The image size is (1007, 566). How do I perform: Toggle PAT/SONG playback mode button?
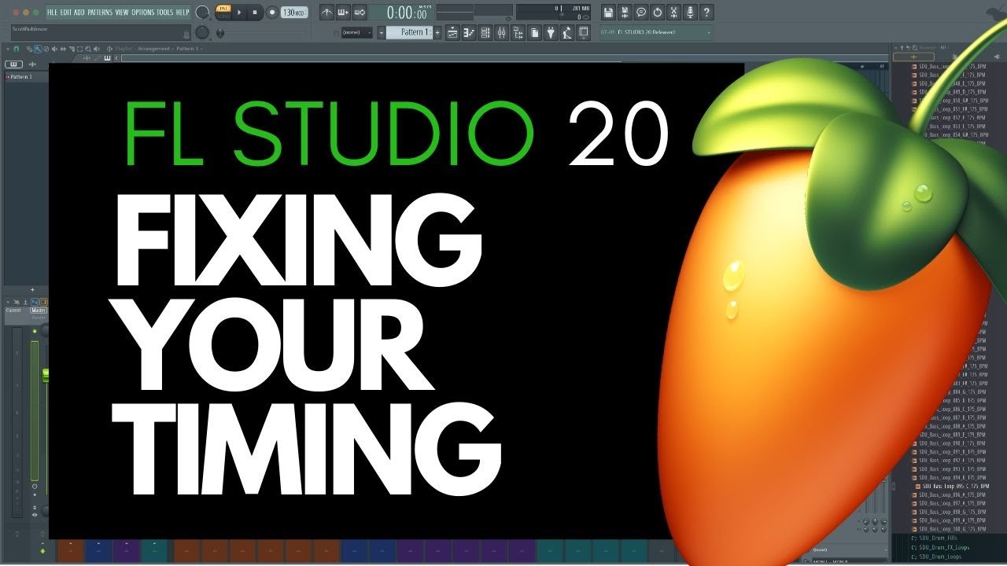tap(224, 12)
